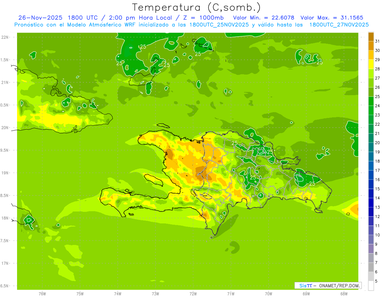Click the color scale's '5' label
The image size is (386, 298).
point(376,281)
